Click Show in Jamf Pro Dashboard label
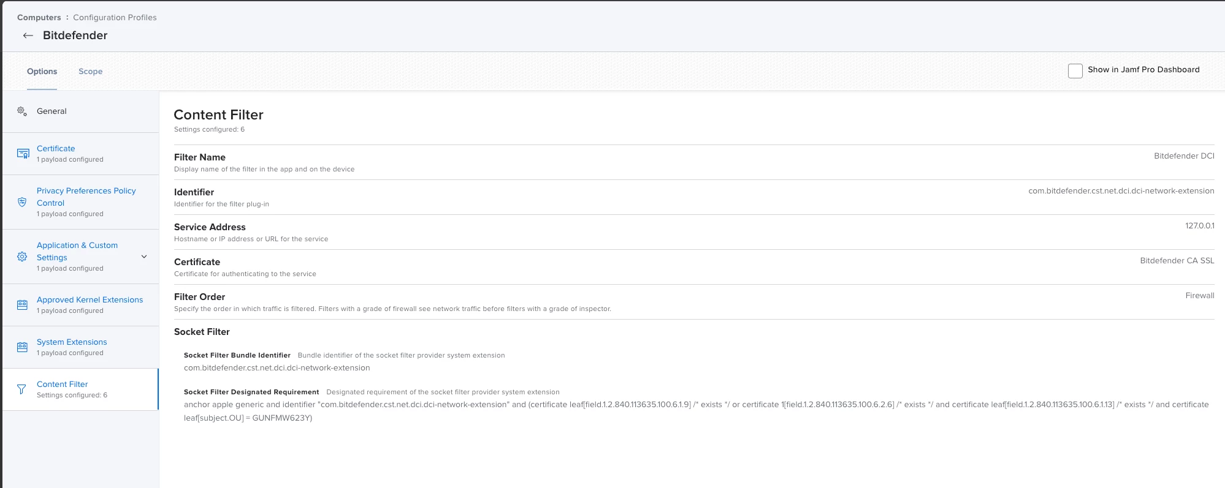The width and height of the screenshot is (1225, 488). click(1143, 70)
